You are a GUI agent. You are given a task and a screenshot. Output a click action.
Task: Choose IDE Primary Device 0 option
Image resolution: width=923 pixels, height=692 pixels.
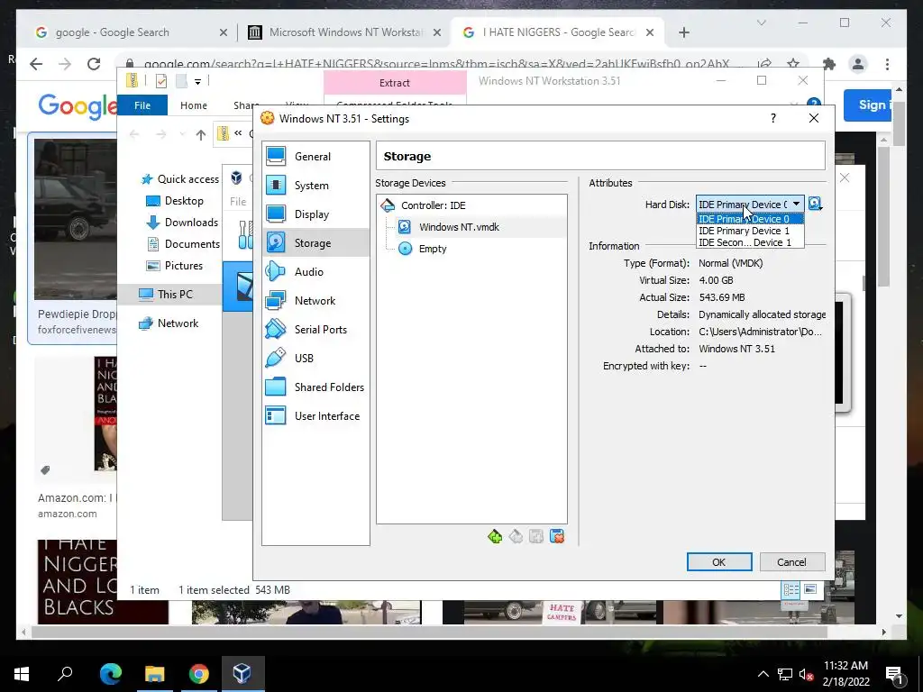coord(750,219)
